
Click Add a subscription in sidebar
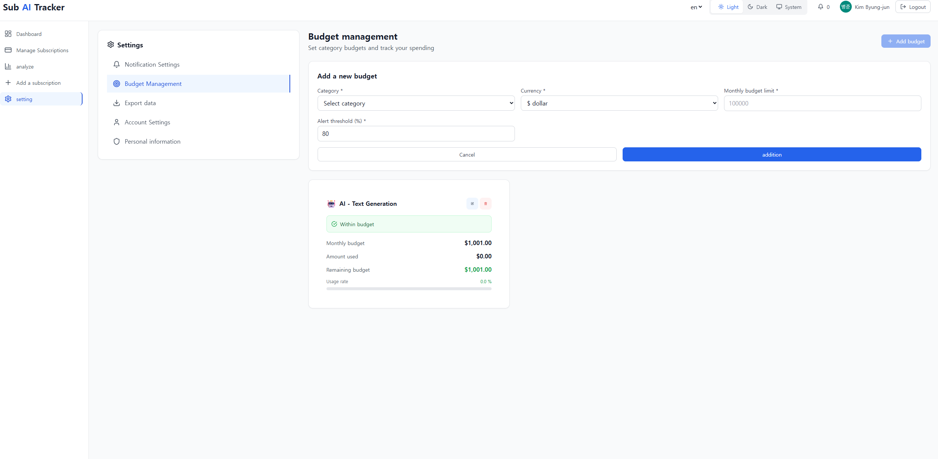(38, 83)
